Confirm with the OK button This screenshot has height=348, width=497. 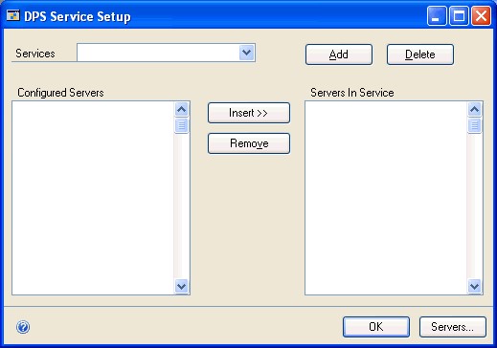[376, 327]
